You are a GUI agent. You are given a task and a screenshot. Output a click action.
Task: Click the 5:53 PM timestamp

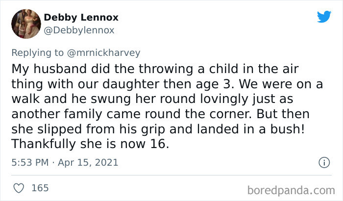pos(30,162)
